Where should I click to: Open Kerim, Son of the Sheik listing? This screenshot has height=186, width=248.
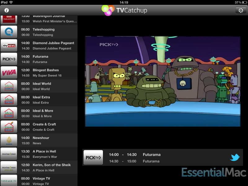click(x=51, y=165)
